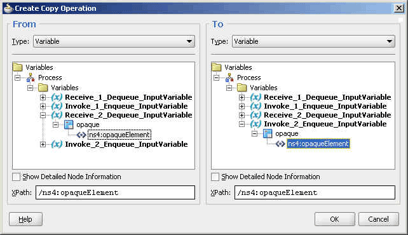
Task: Collapse the nested Variables node in To tree
Action: pyautogui.click(x=229, y=88)
